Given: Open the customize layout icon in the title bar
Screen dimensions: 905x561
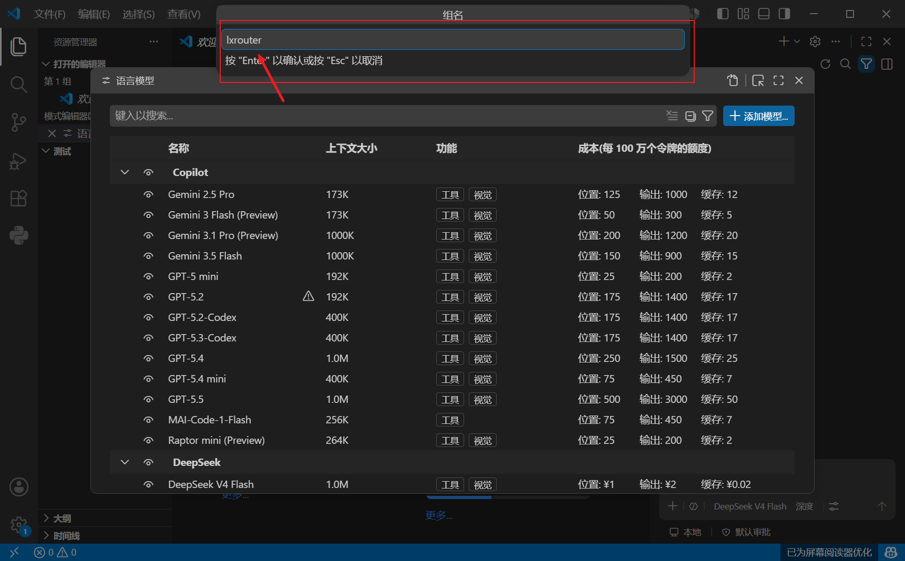Looking at the screenshot, I should 743,14.
